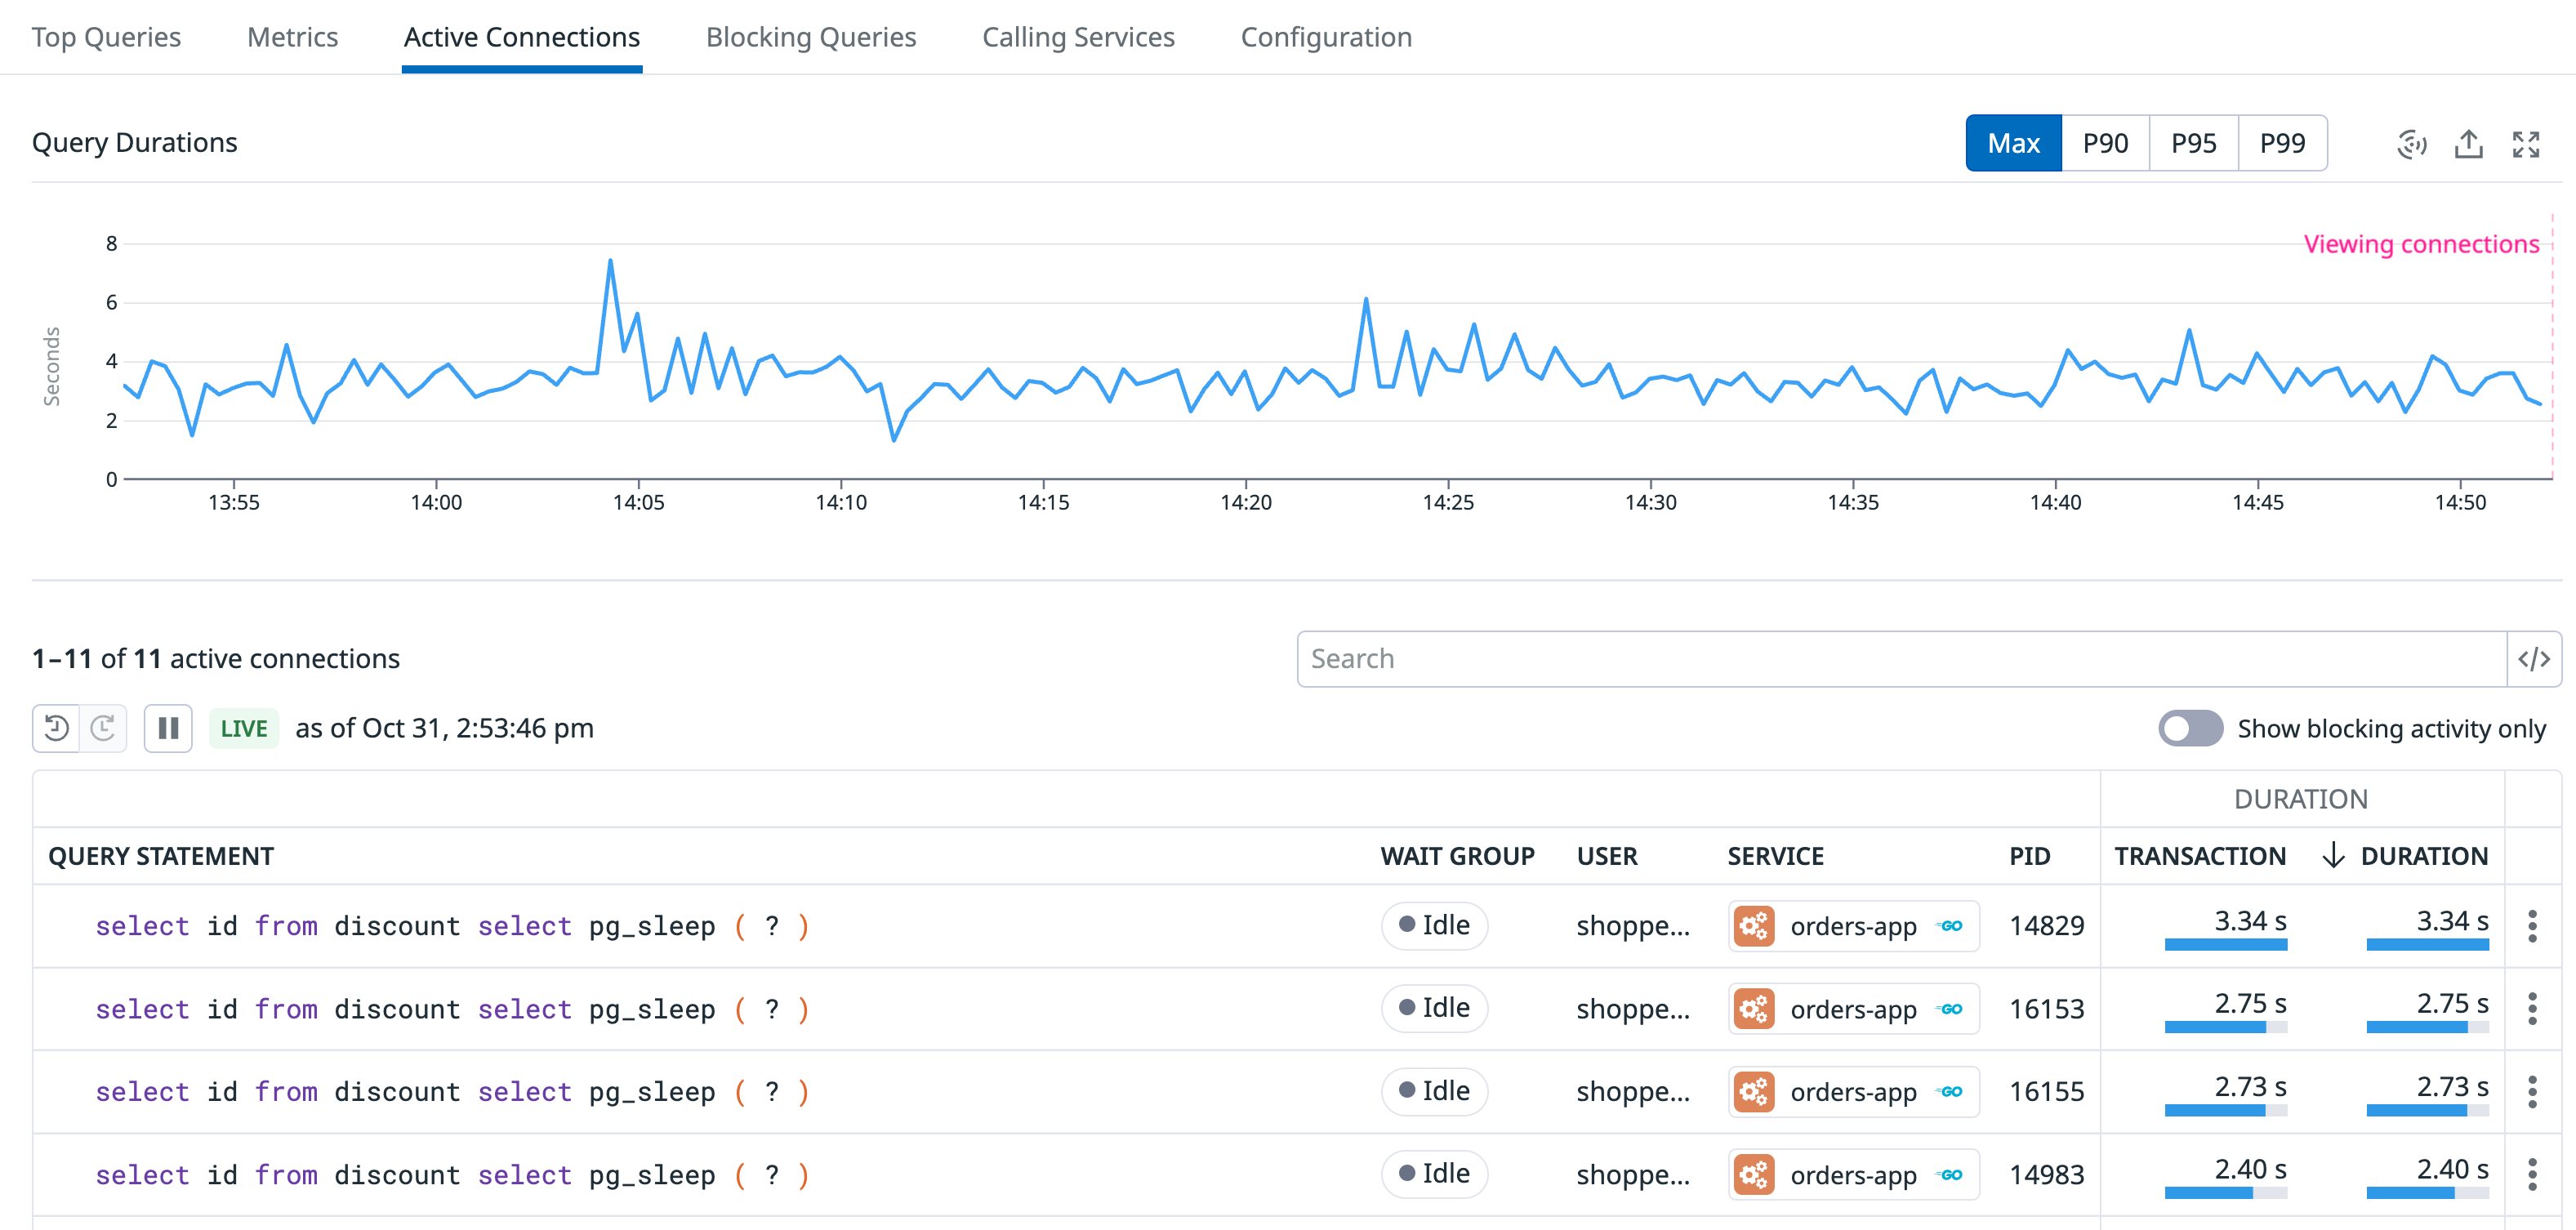The height and width of the screenshot is (1230, 2576).
Task: Toggle raw query code view icon
Action: click(x=2533, y=659)
